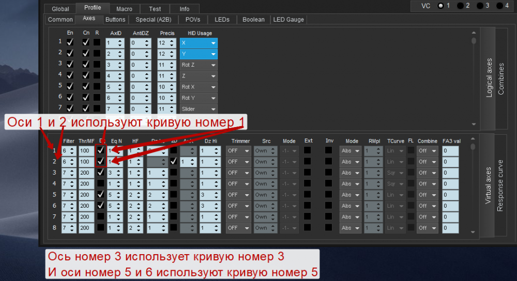Enable Ext checkbox for virtual axis 3

click(x=307, y=173)
